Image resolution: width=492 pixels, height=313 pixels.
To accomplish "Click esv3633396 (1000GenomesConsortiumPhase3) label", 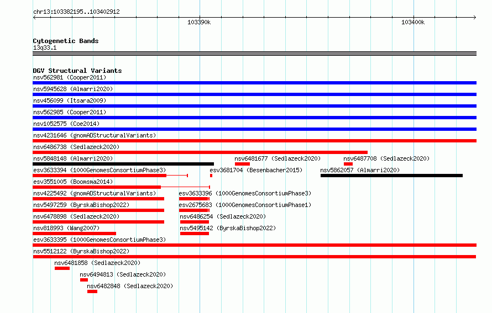I will (245, 193).
